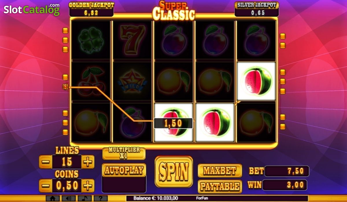Image resolution: width=347 pixels, height=202 pixels.
Task: Go to the home icon in the bottom bar
Action: [x=53, y=199]
